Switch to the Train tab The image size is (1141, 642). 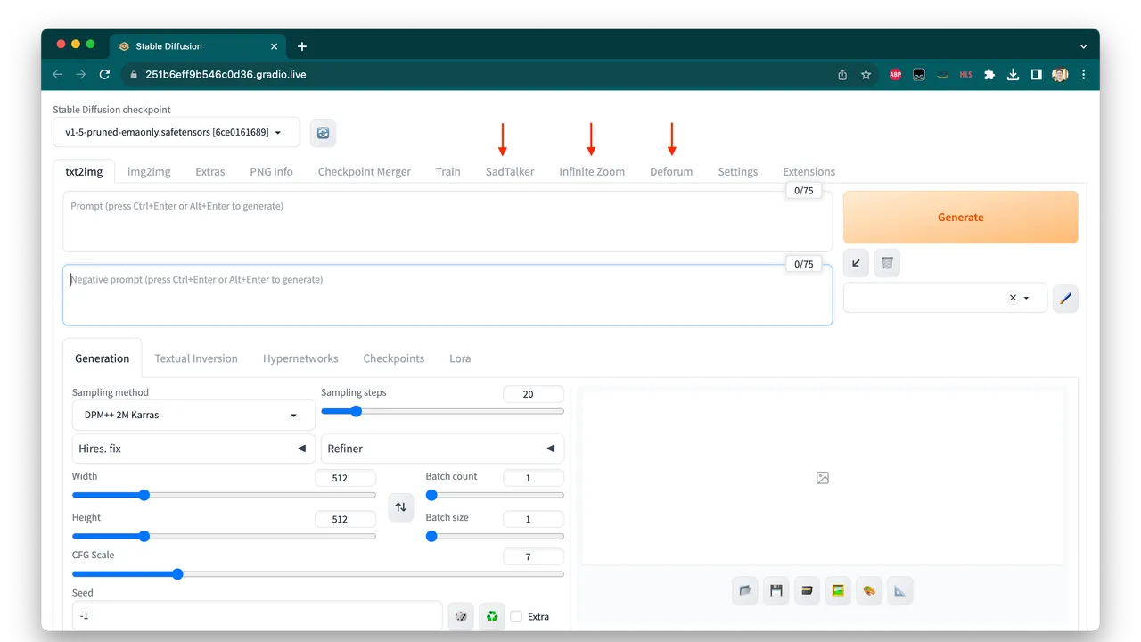[448, 171]
